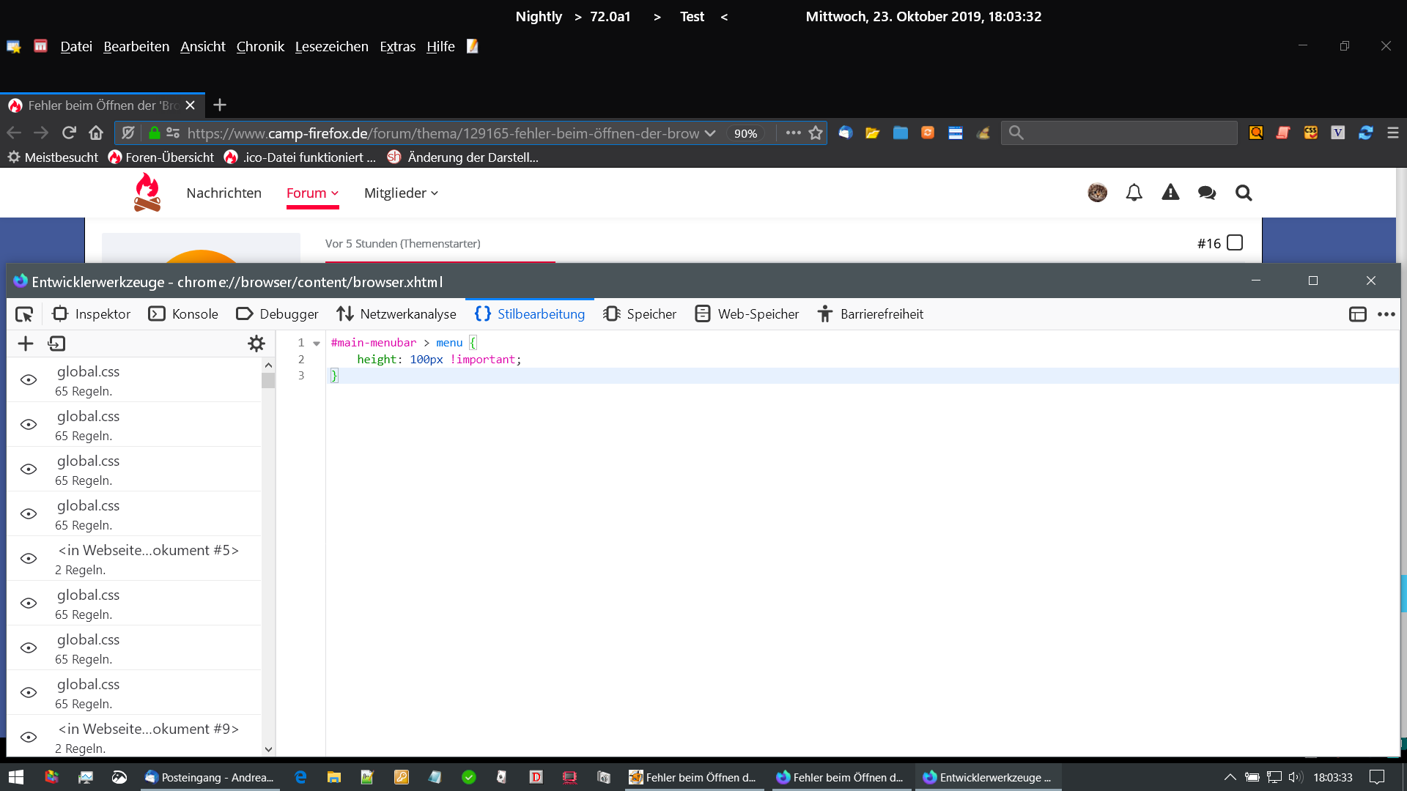Toggle visibility of first global.css stylesheet

click(x=29, y=379)
